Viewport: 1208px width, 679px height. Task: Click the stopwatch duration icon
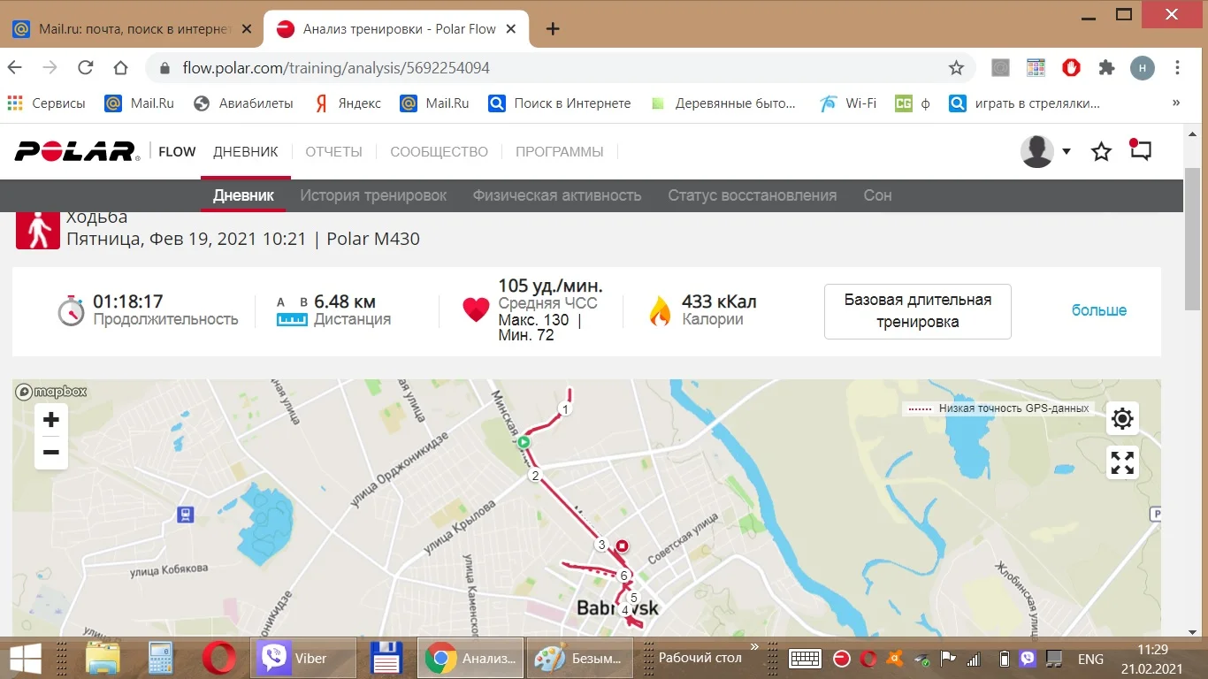tap(71, 310)
